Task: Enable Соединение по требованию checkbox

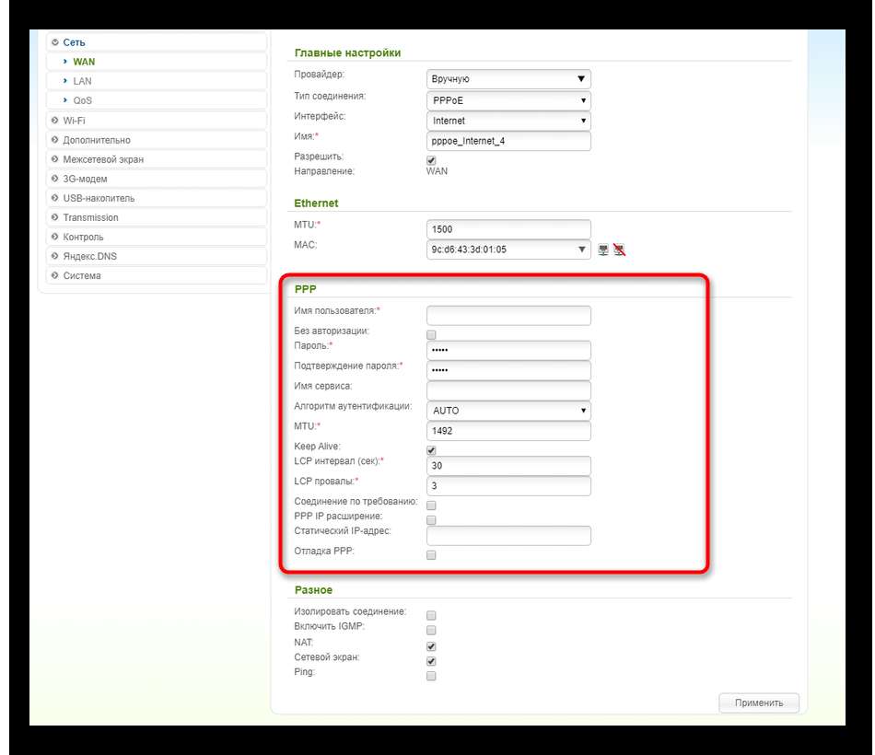Action: (x=431, y=505)
